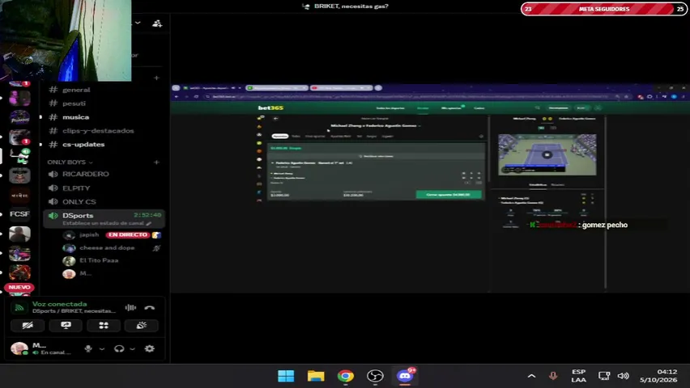Viewport: 690px width, 388px height.
Task: Click the NUEVO unread badge
Action: pos(19,288)
